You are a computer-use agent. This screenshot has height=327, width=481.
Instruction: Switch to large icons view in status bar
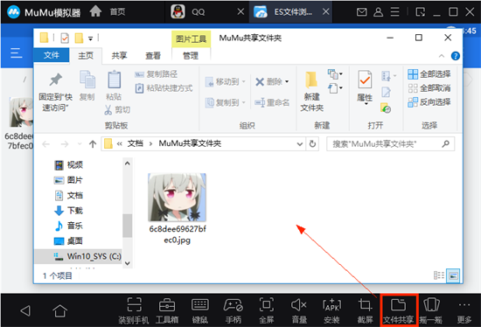[453, 275]
